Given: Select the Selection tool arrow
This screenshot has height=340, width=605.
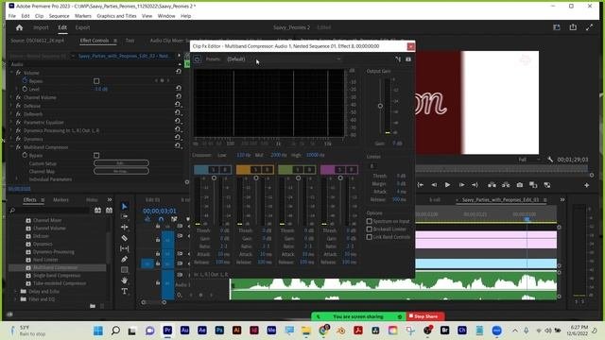Looking at the screenshot, I should pos(124,207).
